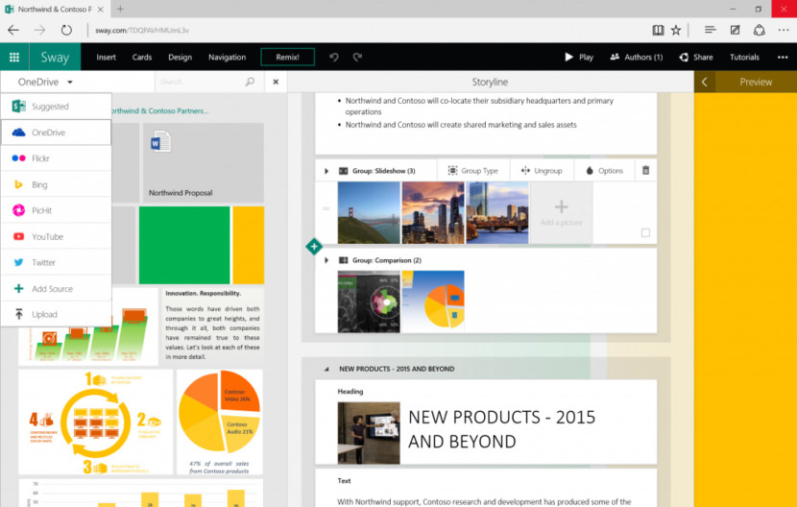Expand the OneDrive source dropdown
The height and width of the screenshot is (507, 797).
tap(45, 82)
